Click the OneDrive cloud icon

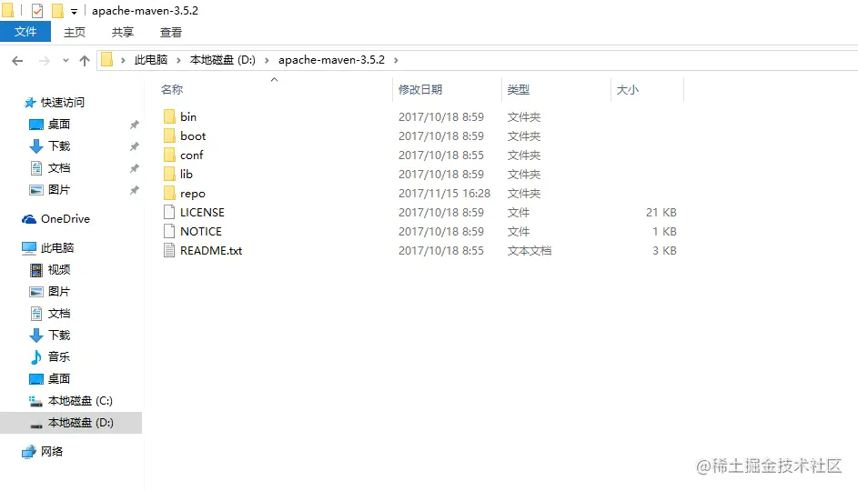(x=29, y=219)
